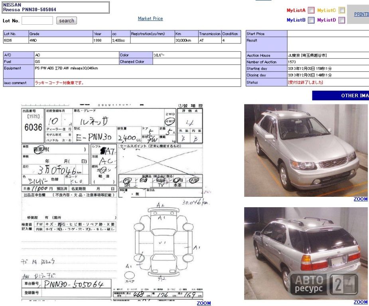The height and width of the screenshot is (306, 369).
Task: Click the OTHER IMAGES banner
Action: pos(341,96)
